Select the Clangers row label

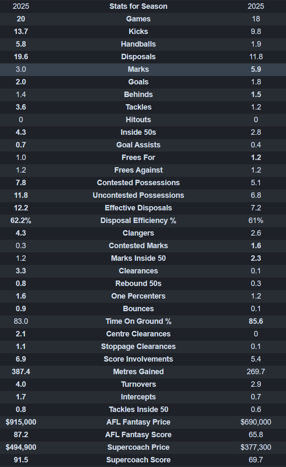coord(138,233)
